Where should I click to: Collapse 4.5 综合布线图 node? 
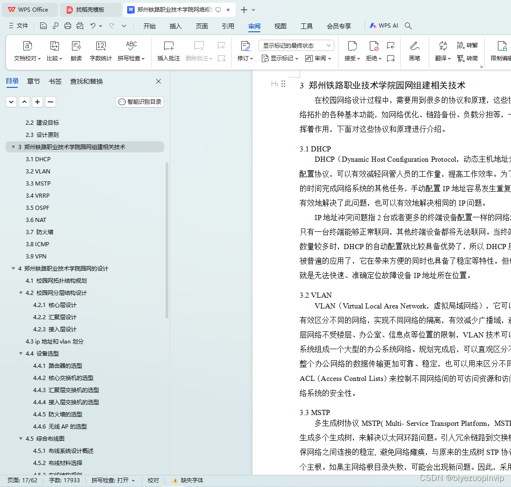[x=21, y=438]
